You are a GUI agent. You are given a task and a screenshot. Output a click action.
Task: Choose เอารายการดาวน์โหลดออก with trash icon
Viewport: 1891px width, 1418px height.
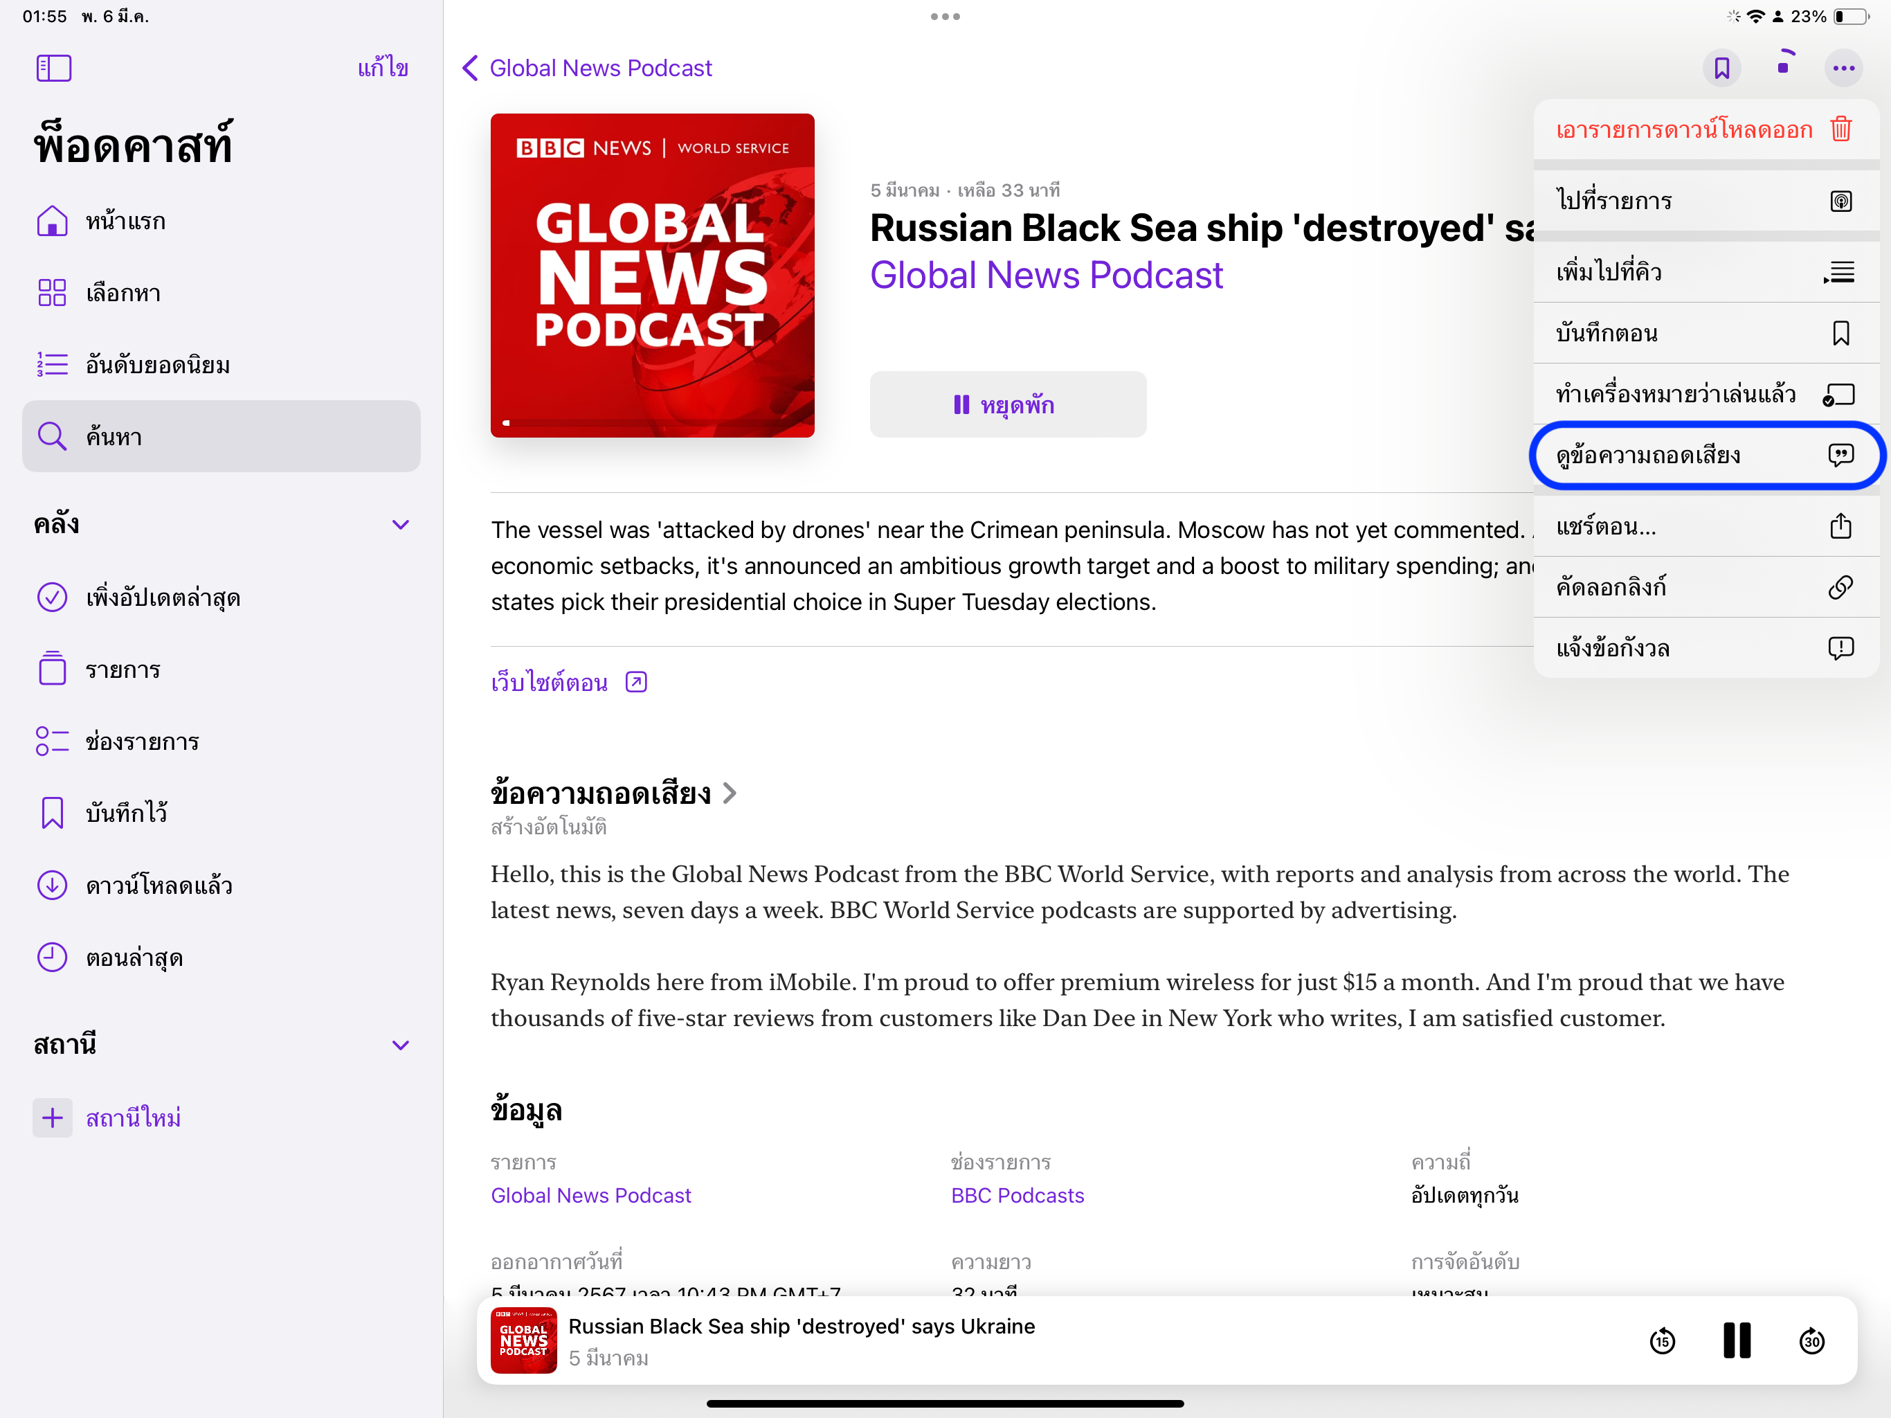[1705, 130]
